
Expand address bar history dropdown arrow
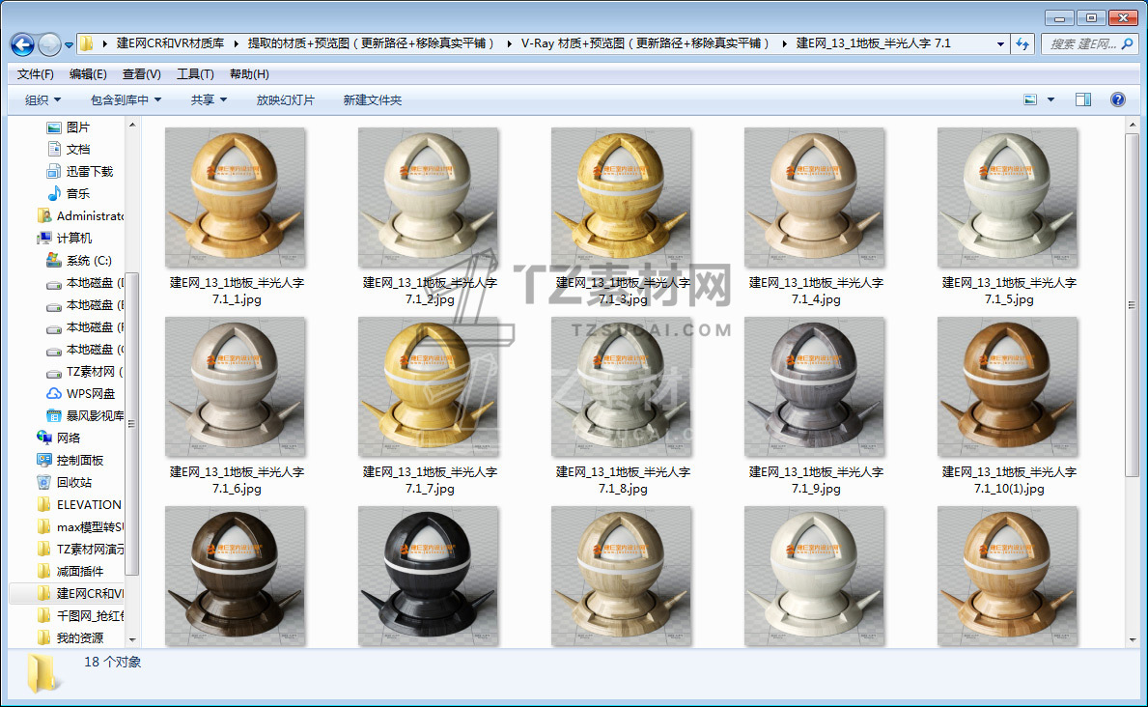(1000, 44)
